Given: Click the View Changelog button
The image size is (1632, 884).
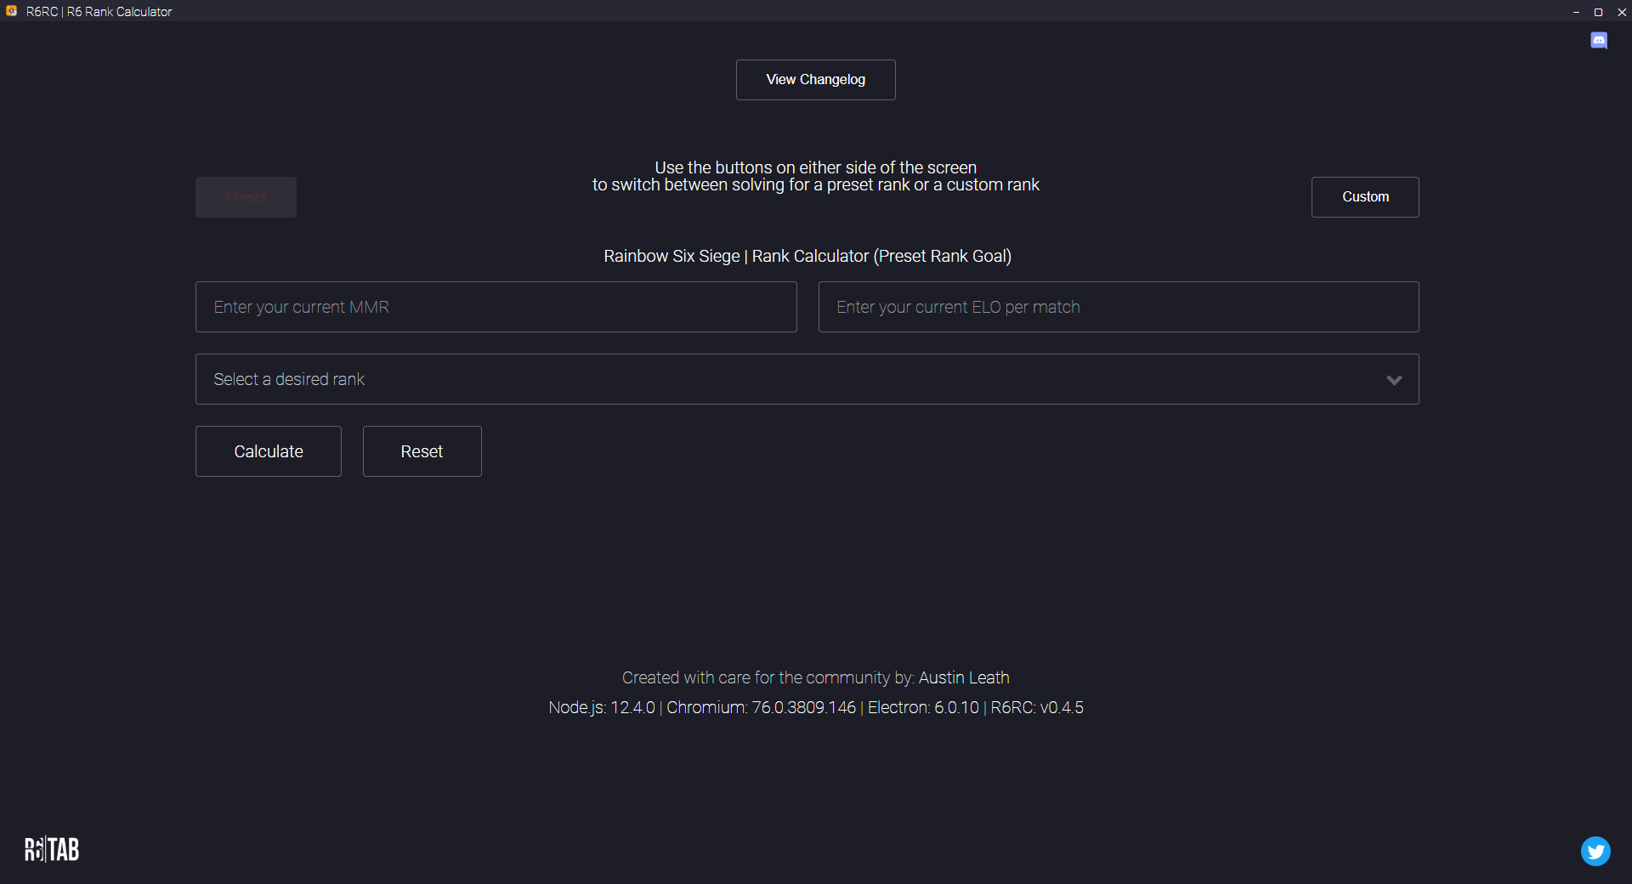Looking at the screenshot, I should point(815,80).
